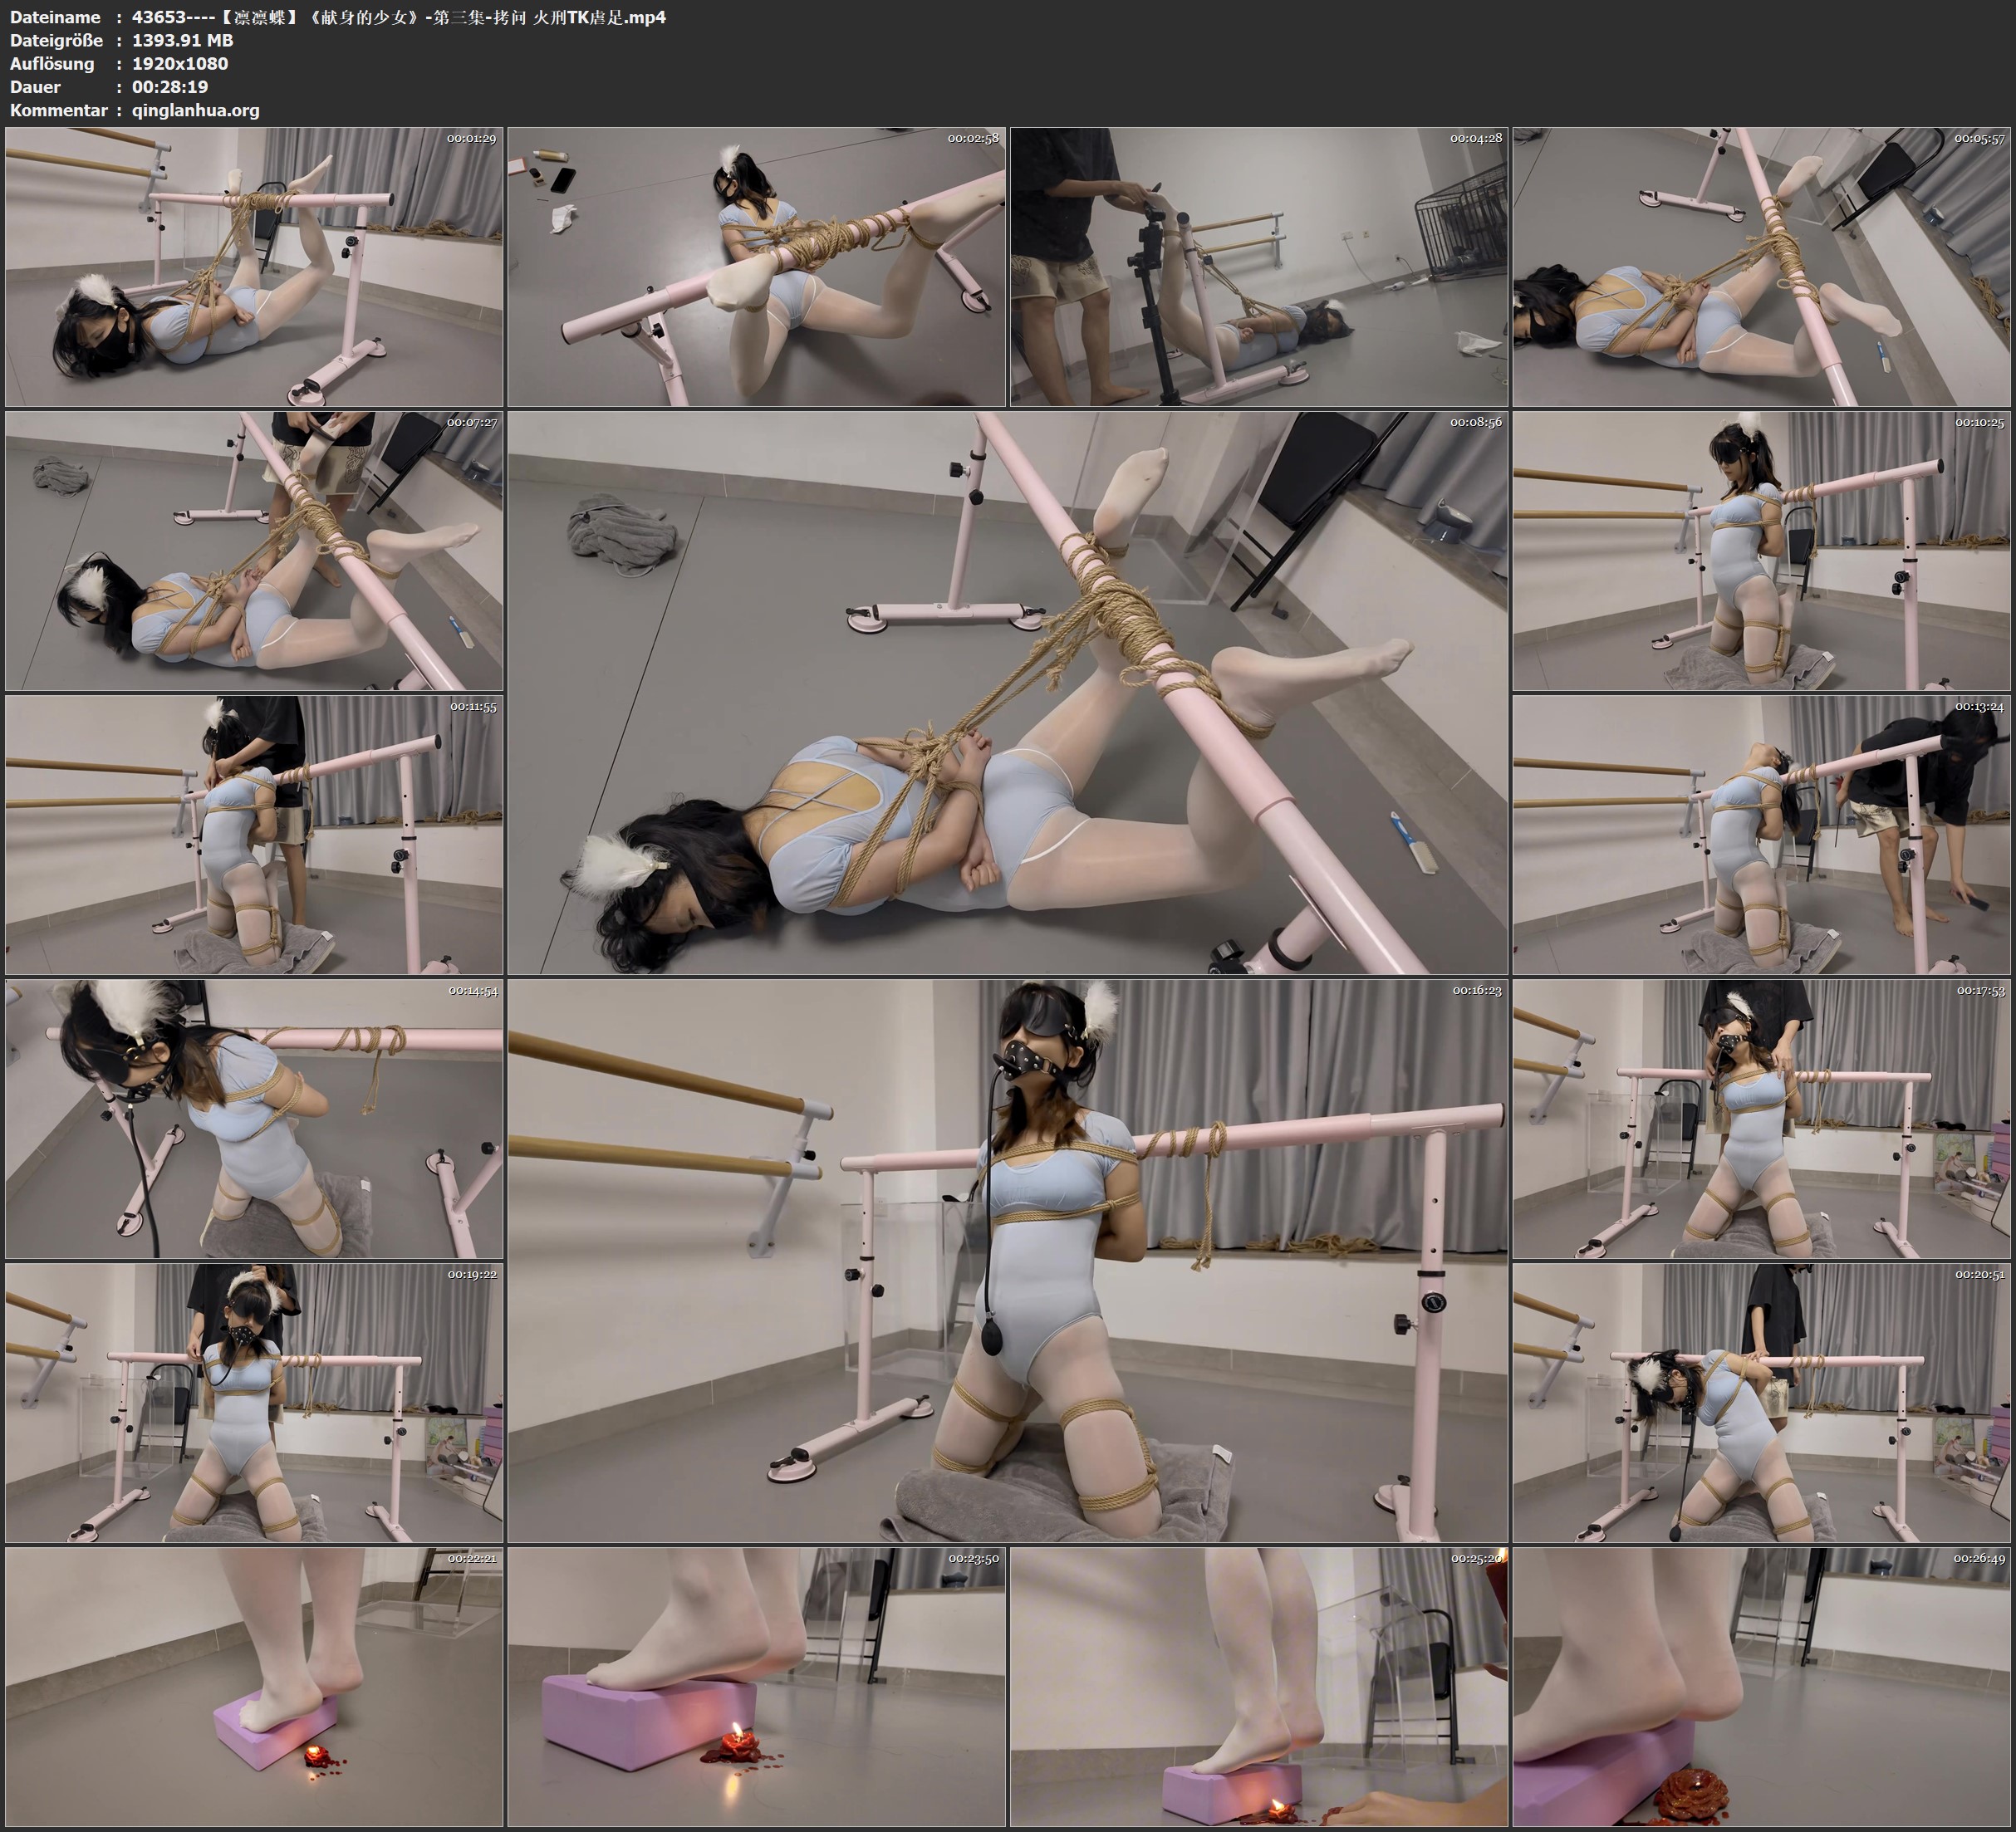2016x1832 pixels.
Task: Click the Dateiname file name text
Action: coord(398,17)
